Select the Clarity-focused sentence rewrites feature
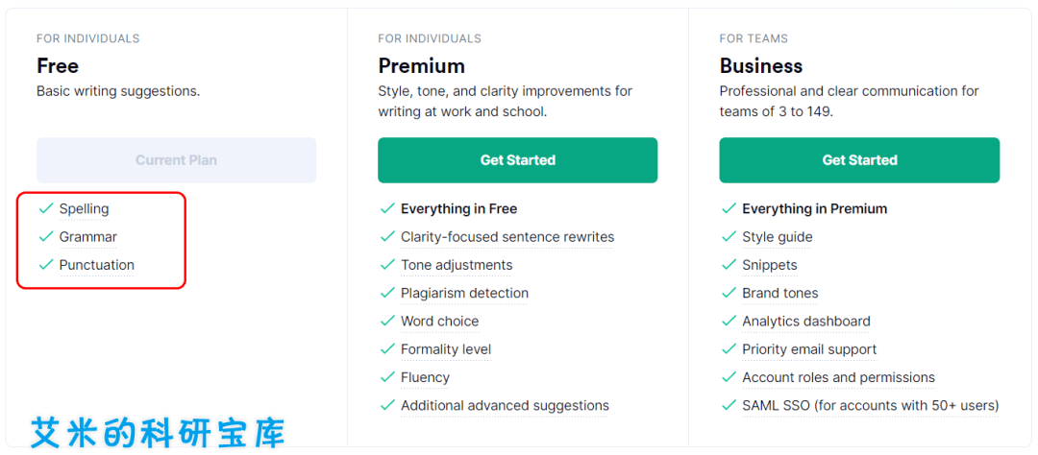 [x=507, y=237]
